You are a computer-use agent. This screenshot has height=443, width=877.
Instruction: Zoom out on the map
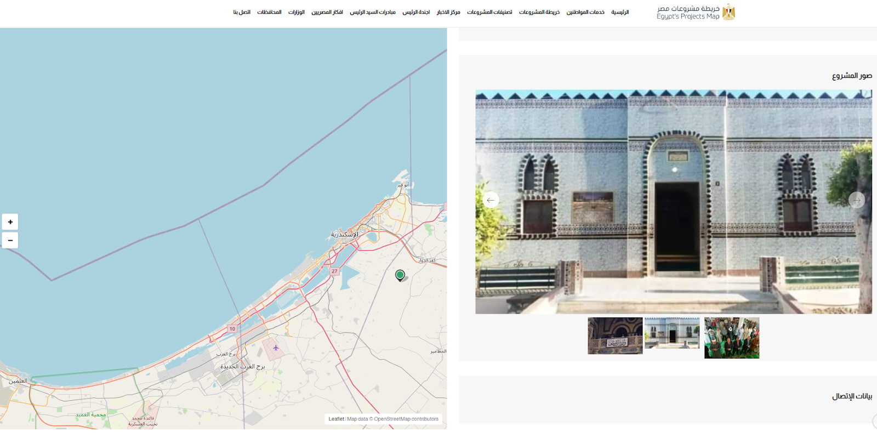(x=10, y=241)
